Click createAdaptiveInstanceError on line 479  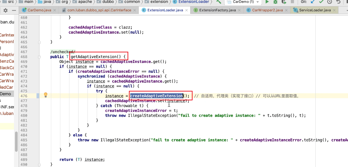click(x=136, y=111)
